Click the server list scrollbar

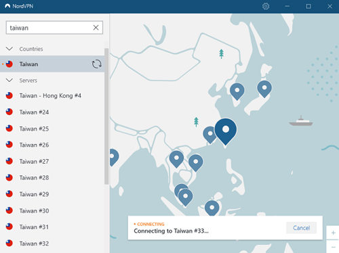point(106,116)
